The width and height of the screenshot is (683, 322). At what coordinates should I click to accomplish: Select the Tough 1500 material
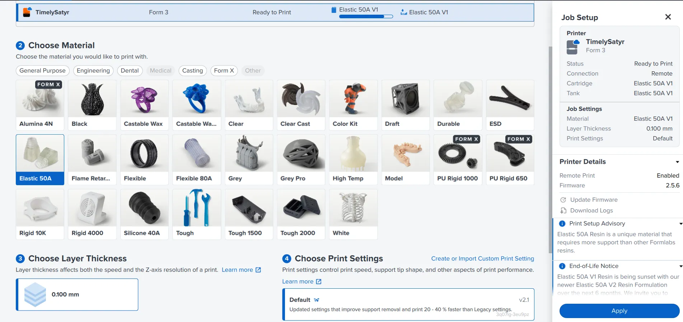click(x=249, y=214)
